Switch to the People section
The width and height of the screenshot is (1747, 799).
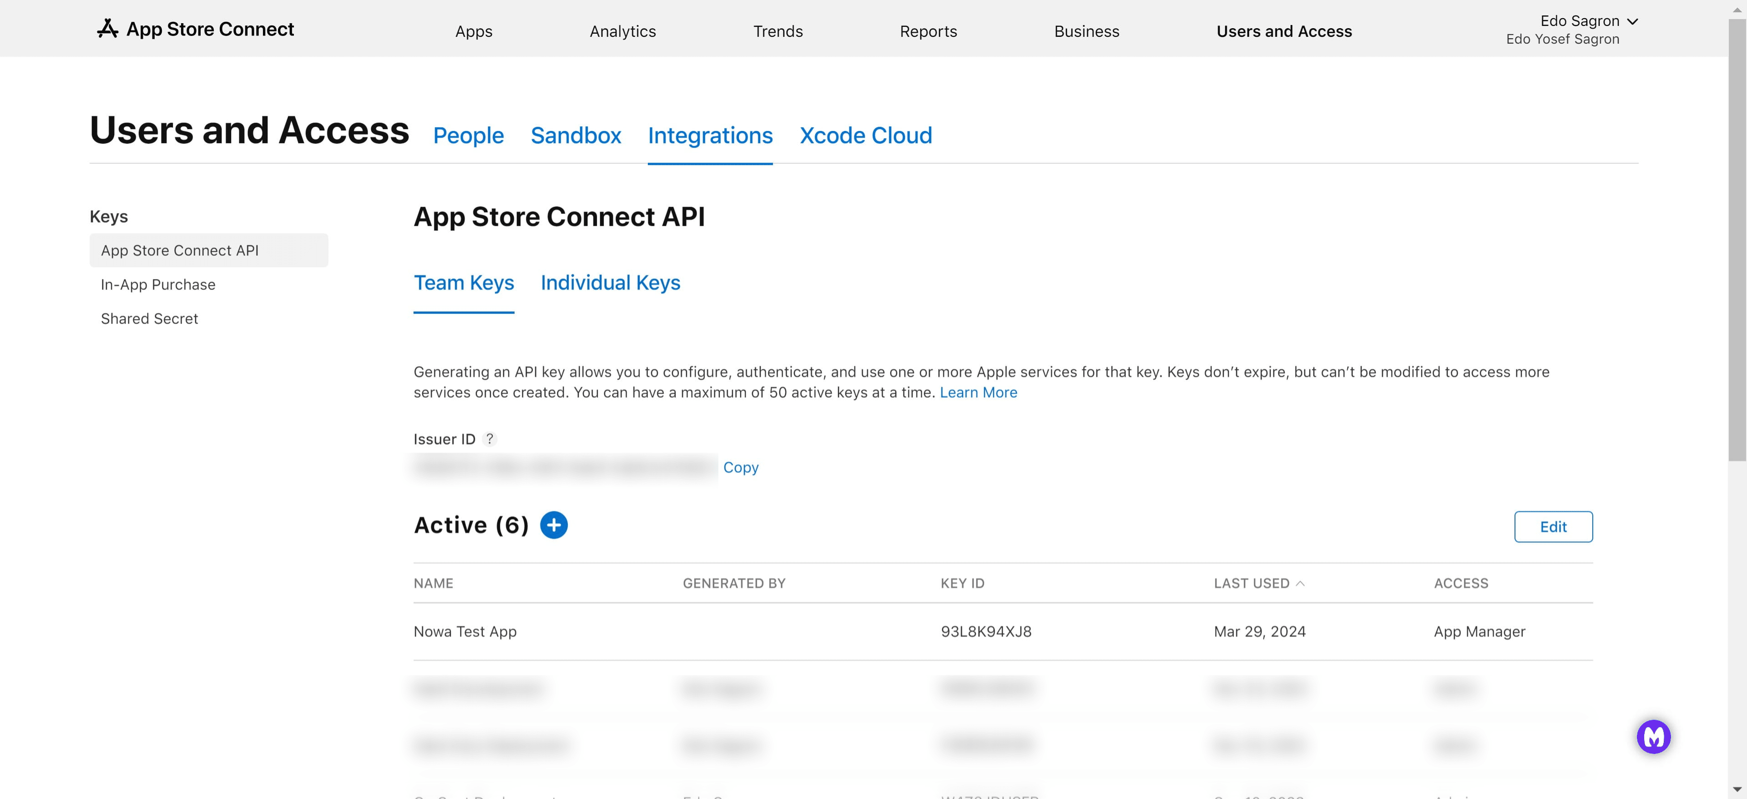pos(468,136)
